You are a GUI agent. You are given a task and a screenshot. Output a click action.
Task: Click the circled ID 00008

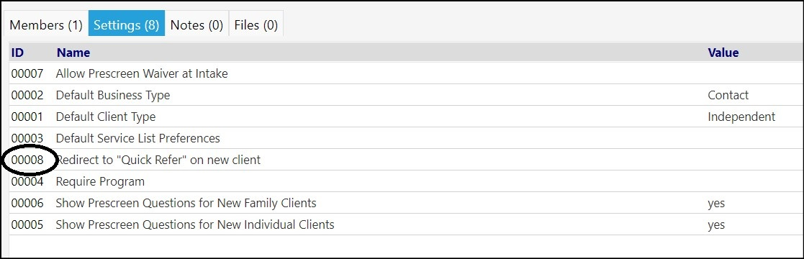[27, 160]
